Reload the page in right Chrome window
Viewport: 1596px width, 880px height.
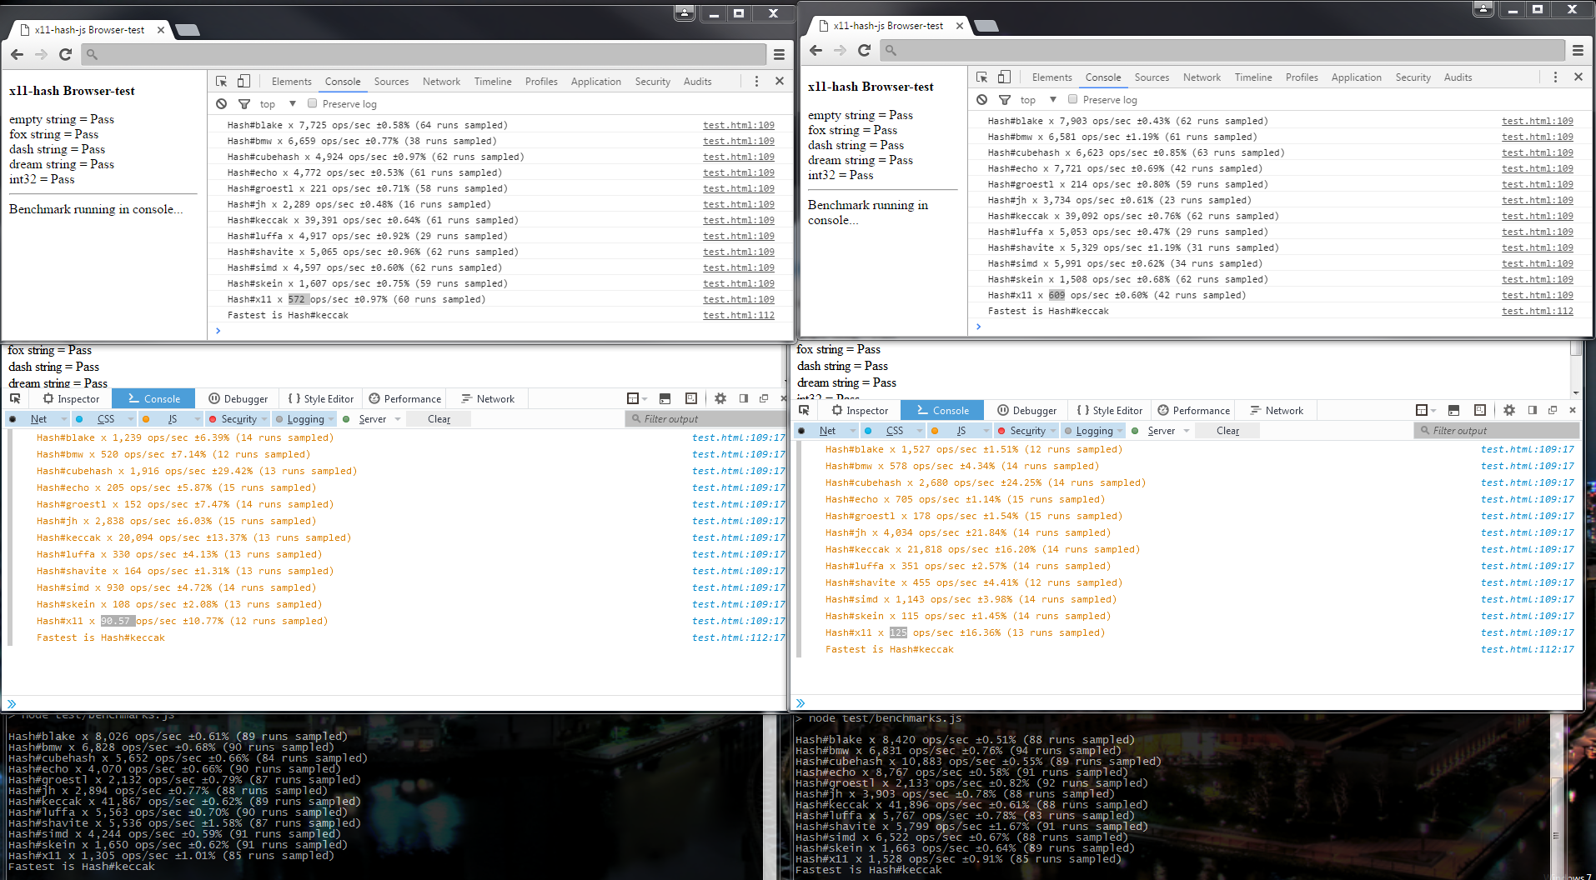tap(864, 50)
